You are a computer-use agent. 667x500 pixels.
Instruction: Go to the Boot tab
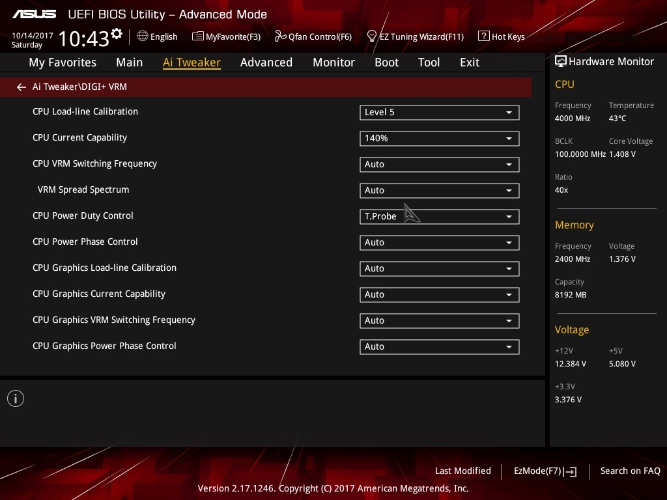386,62
